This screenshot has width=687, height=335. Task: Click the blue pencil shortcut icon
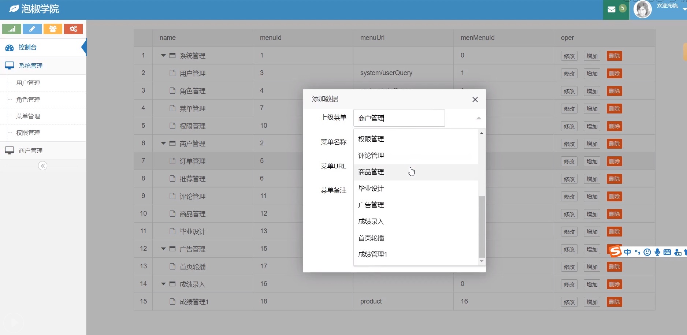point(32,29)
